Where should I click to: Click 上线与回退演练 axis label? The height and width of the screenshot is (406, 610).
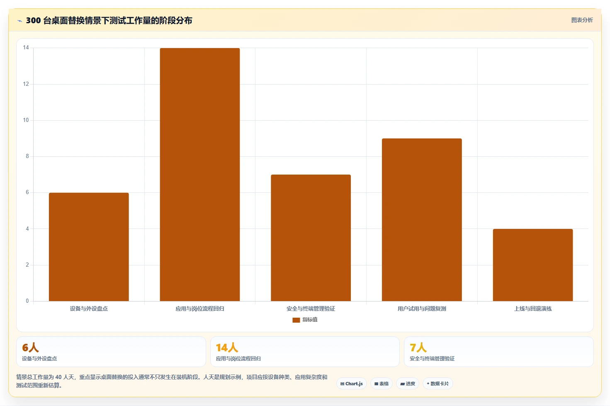tap(533, 309)
